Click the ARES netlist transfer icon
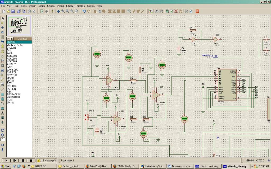The width and height of the screenshot is (271, 169). pos(197,11)
